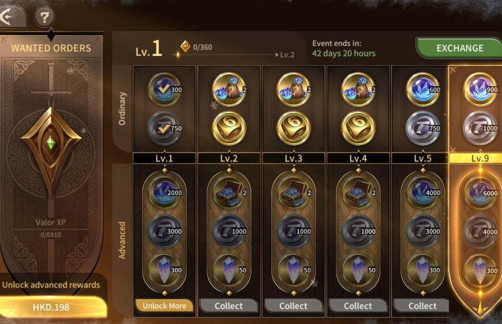Select the Lv.5 advanced 4000 blue orb
This screenshot has width=502, height=324.
423,193
